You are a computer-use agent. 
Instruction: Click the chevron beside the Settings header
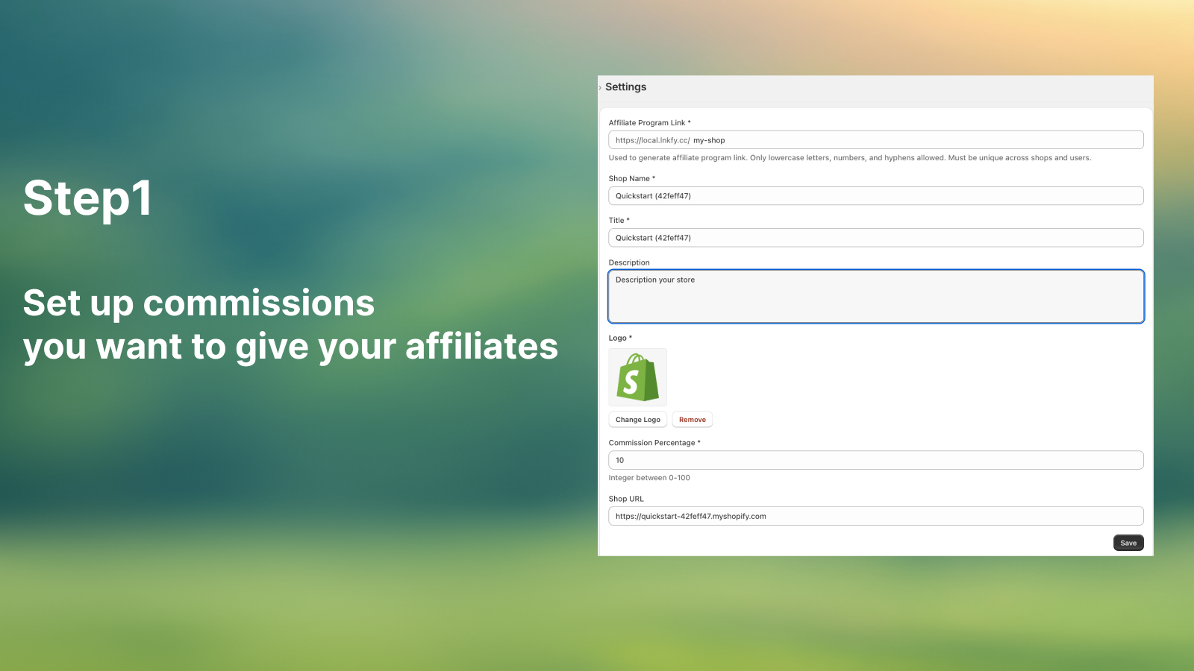[601, 87]
